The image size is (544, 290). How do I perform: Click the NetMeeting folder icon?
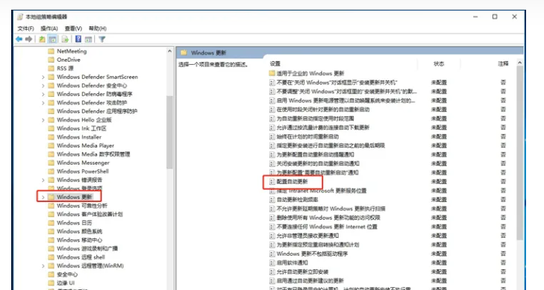tap(51, 51)
